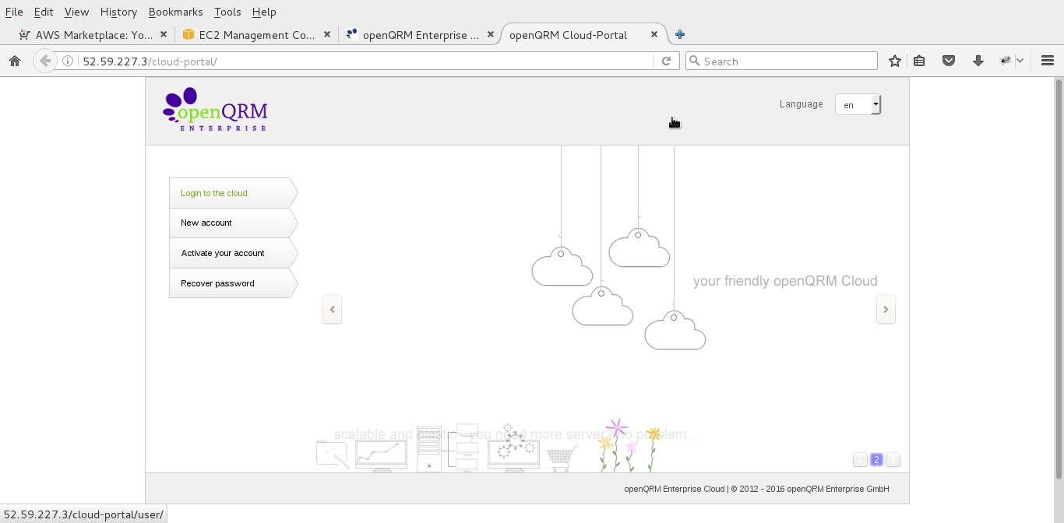This screenshot has height=523, width=1064.
Task: Click the openQRM Enterprise logo
Action: (215, 110)
